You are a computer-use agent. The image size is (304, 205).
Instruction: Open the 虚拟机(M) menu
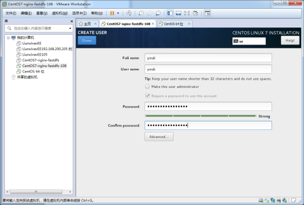(x=60, y=13)
